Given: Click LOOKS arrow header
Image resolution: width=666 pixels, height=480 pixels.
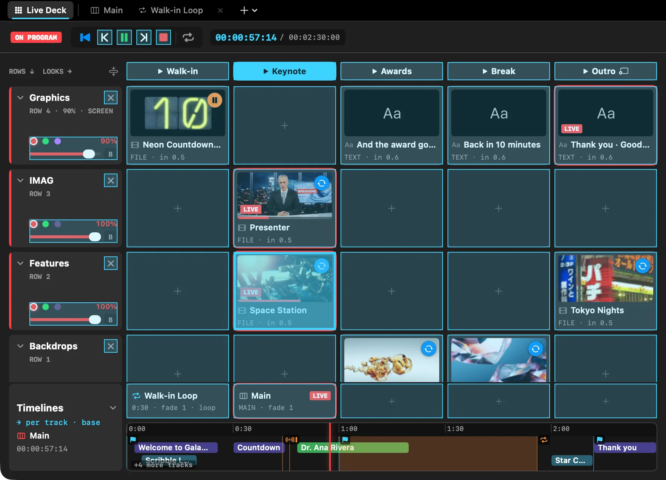Looking at the screenshot, I should (57, 72).
